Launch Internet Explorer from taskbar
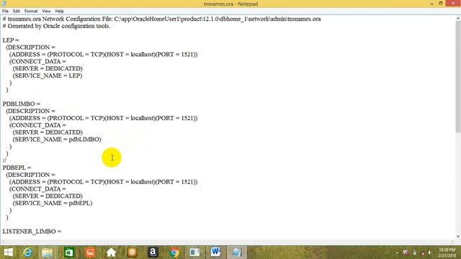461x259 pixels. pos(27,253)
